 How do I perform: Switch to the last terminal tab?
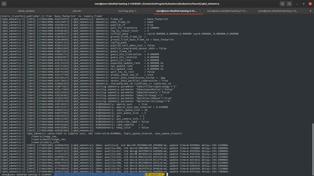pos(278,11)
